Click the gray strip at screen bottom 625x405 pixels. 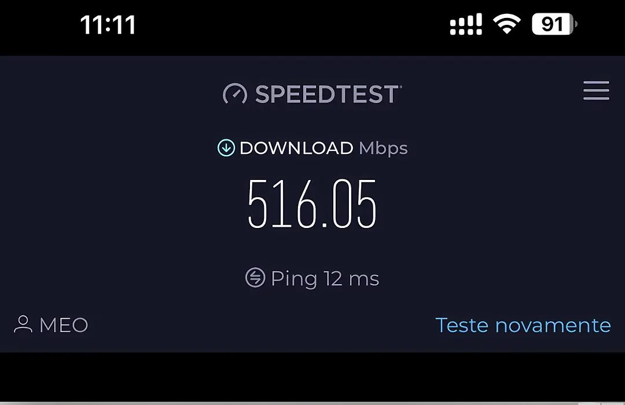312,403
